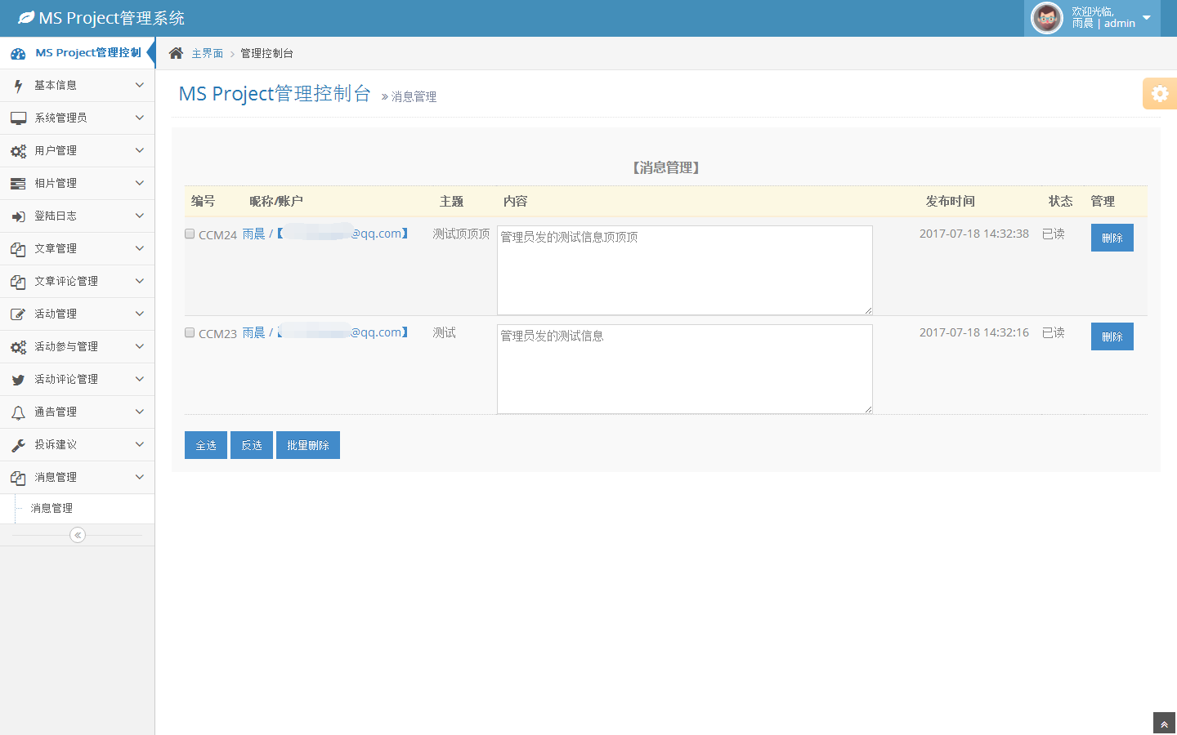The height and width of the screenshot is (735, 1177).
Task: Click the bell icon for 通告管理
Action: pos(18,412)
